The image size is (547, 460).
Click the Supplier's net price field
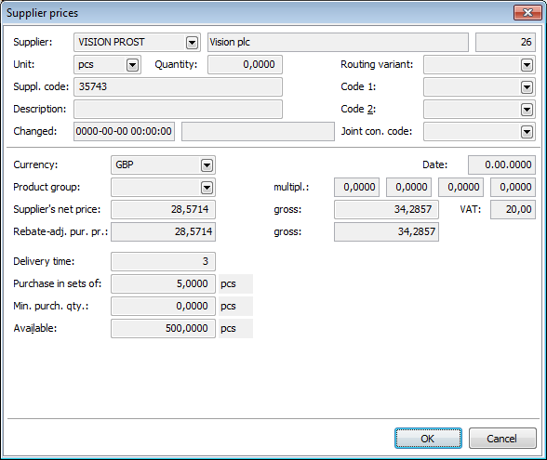click(x=164, y=209)
